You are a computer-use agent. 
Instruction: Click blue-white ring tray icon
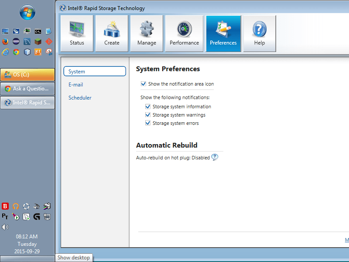(x=26, y=206)
